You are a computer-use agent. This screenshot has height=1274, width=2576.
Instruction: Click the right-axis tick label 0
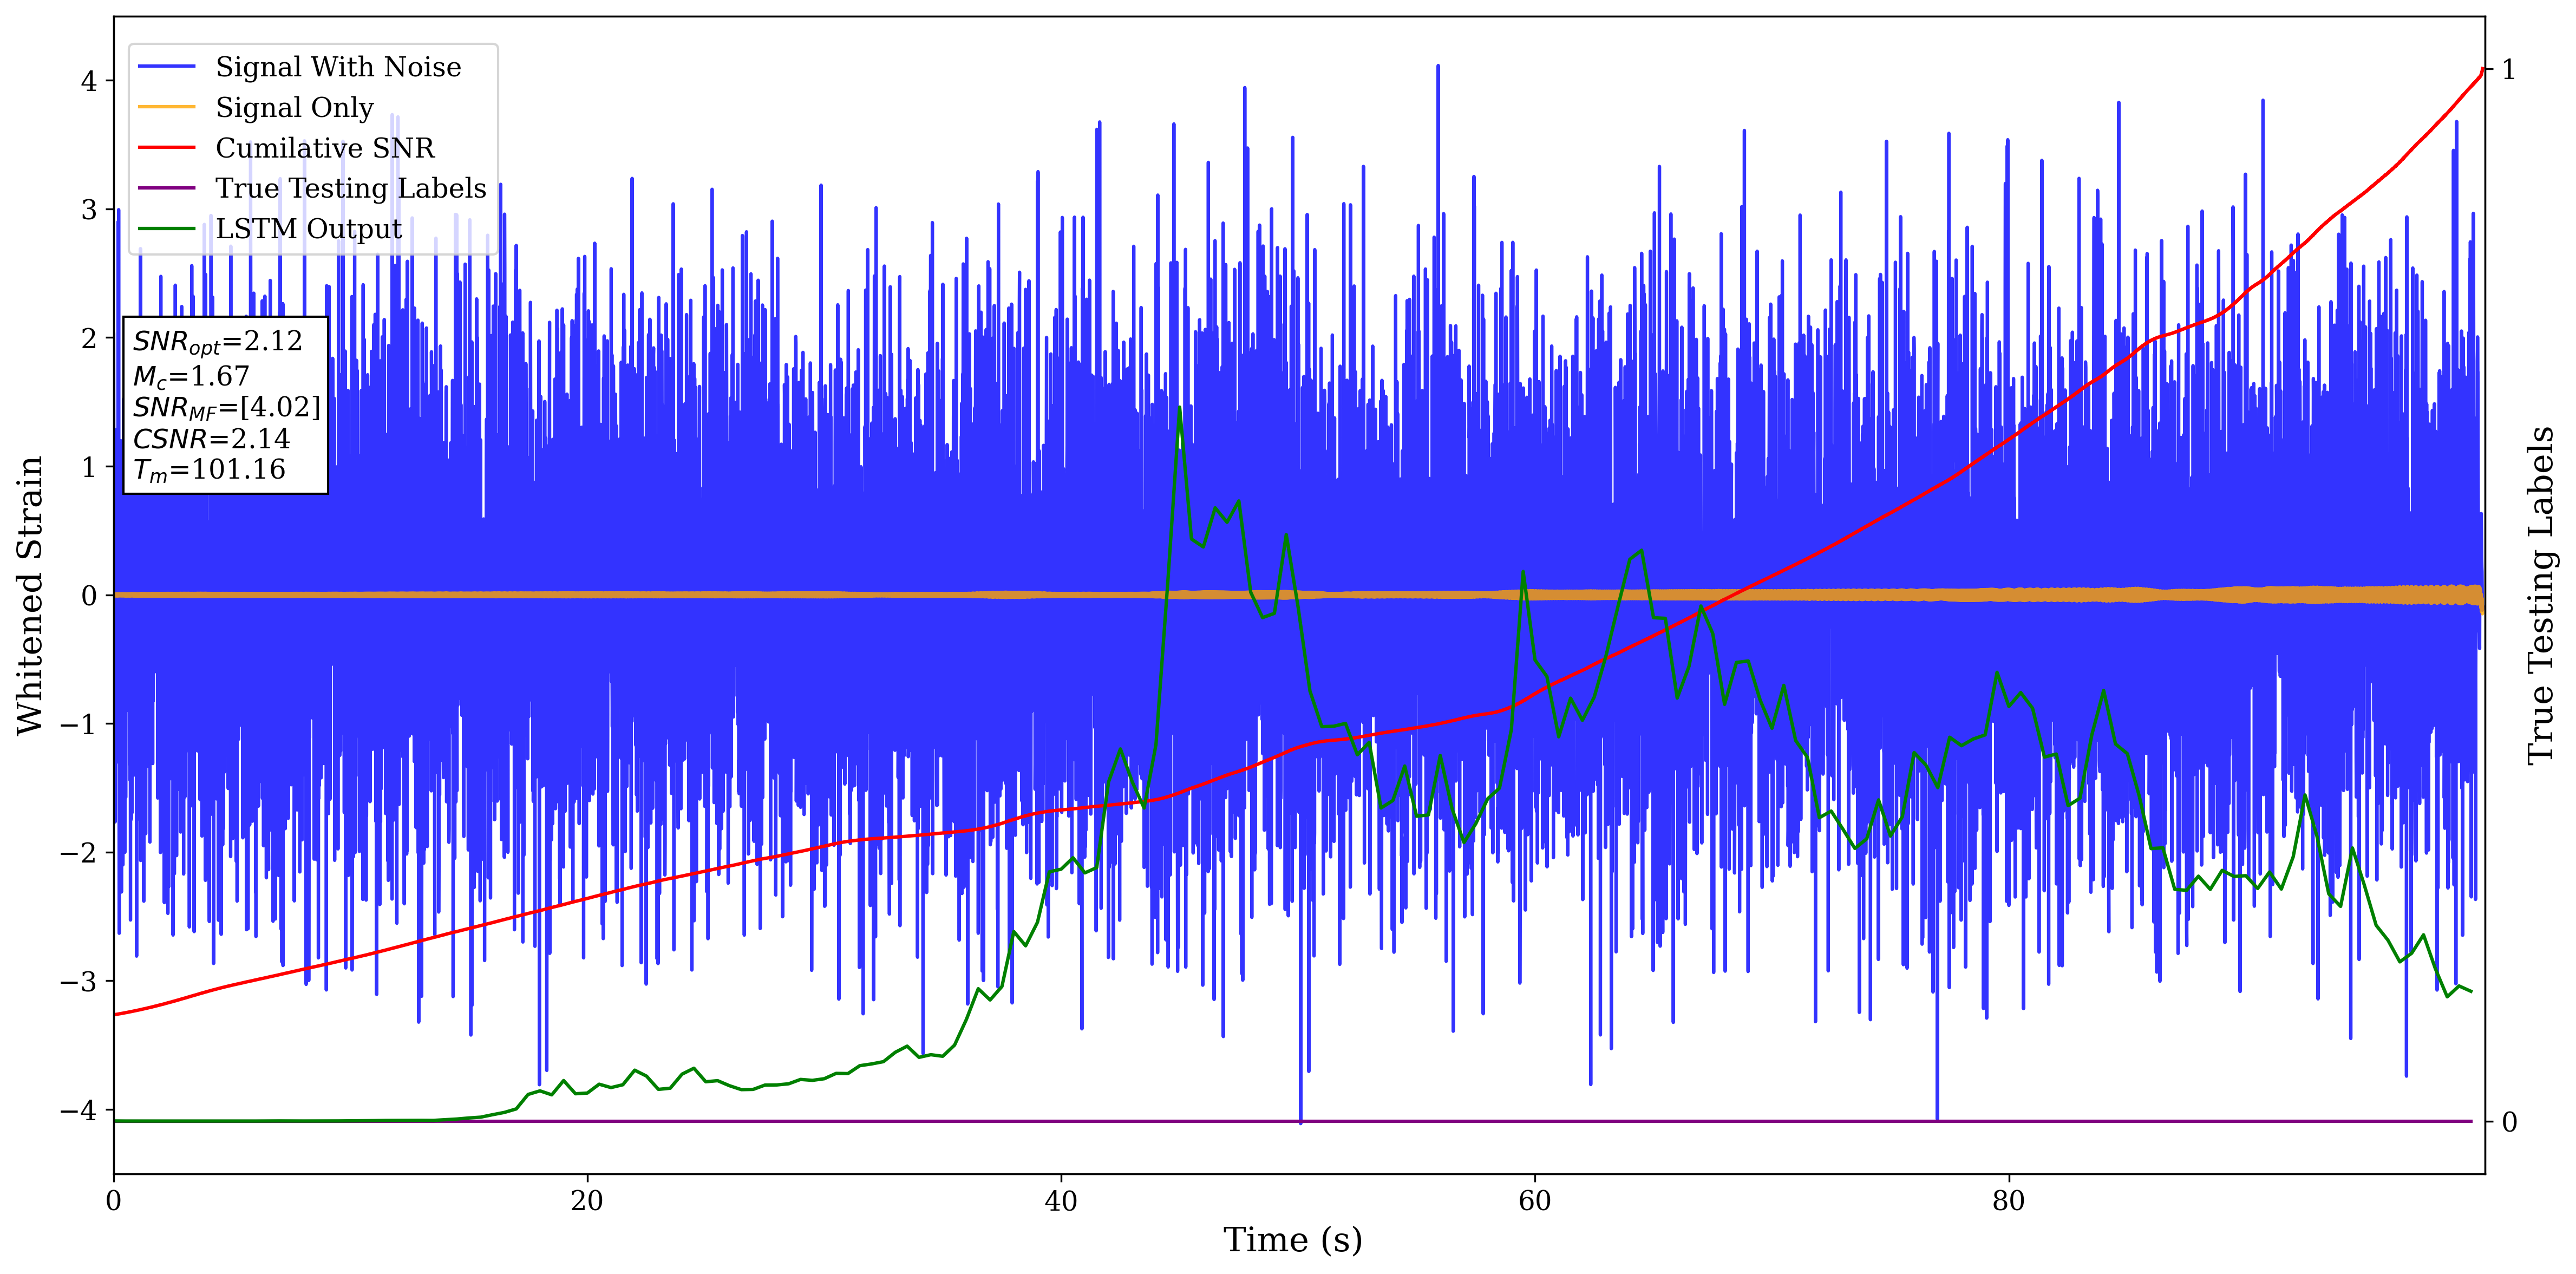2509,1122
